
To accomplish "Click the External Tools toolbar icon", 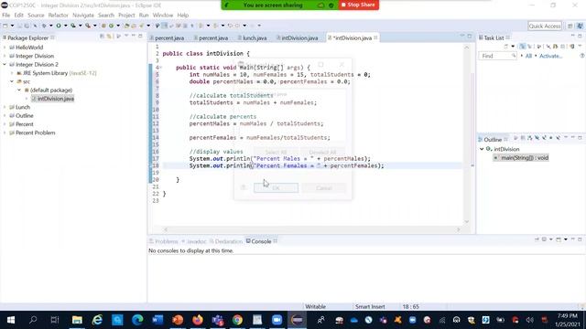I will 88,26.
